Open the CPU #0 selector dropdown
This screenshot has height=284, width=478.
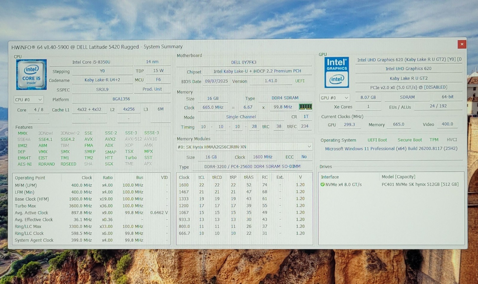click(29, 100)
